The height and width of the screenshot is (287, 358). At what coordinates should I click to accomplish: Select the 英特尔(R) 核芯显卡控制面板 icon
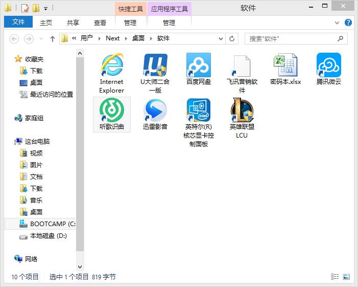point(199,123)
